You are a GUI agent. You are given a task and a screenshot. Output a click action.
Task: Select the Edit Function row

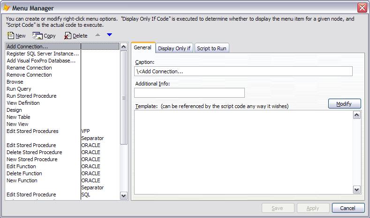(62, 166)
